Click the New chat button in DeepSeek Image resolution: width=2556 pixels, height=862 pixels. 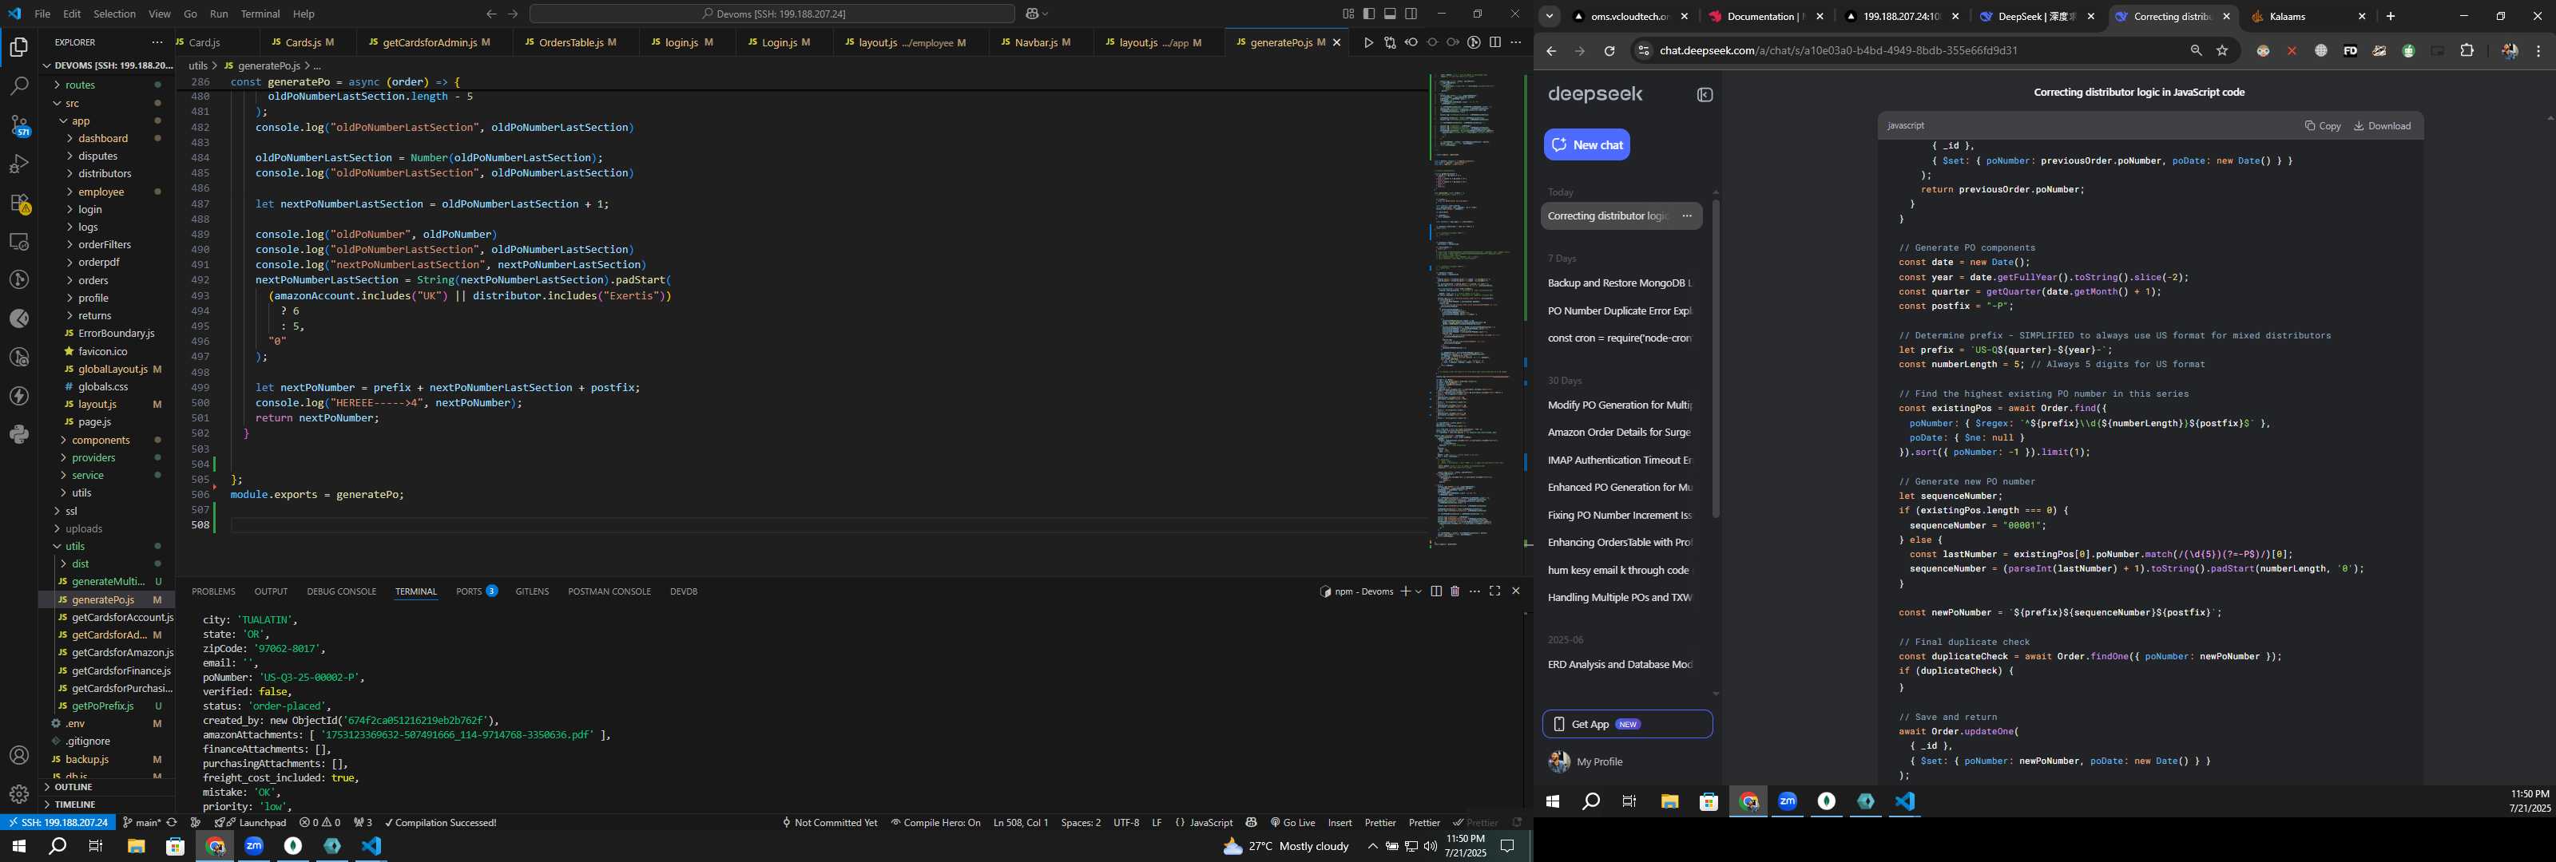tap(1586, 144)
